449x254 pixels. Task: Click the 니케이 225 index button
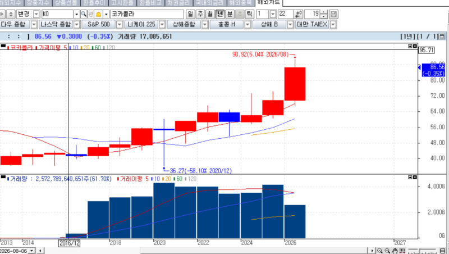pos(141,25)
